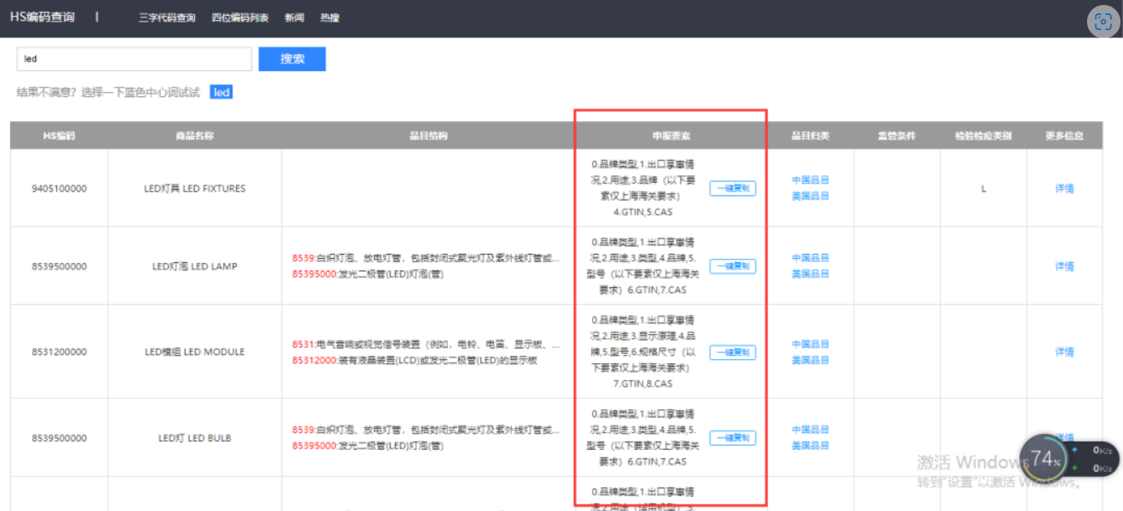Screen dimensions: 1123x511
Task: Click the LED灯 LED BULB name
Action: pyautogui.click(x=195, y=438)
